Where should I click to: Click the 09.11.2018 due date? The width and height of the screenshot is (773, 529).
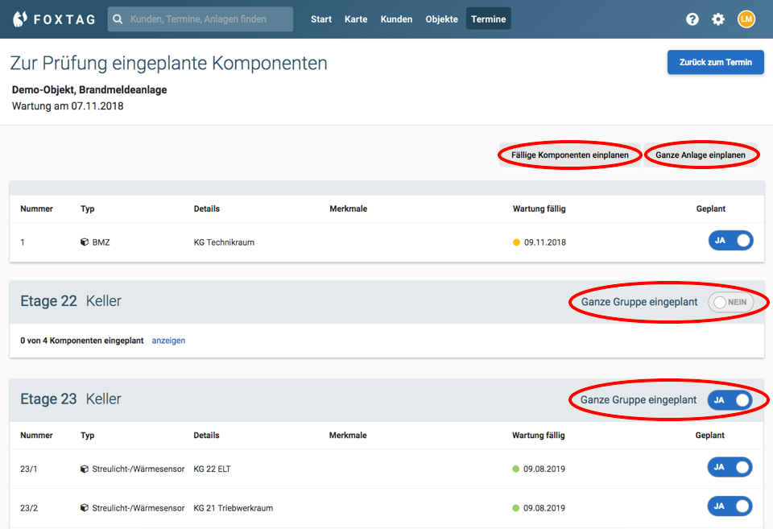[545, 242]
